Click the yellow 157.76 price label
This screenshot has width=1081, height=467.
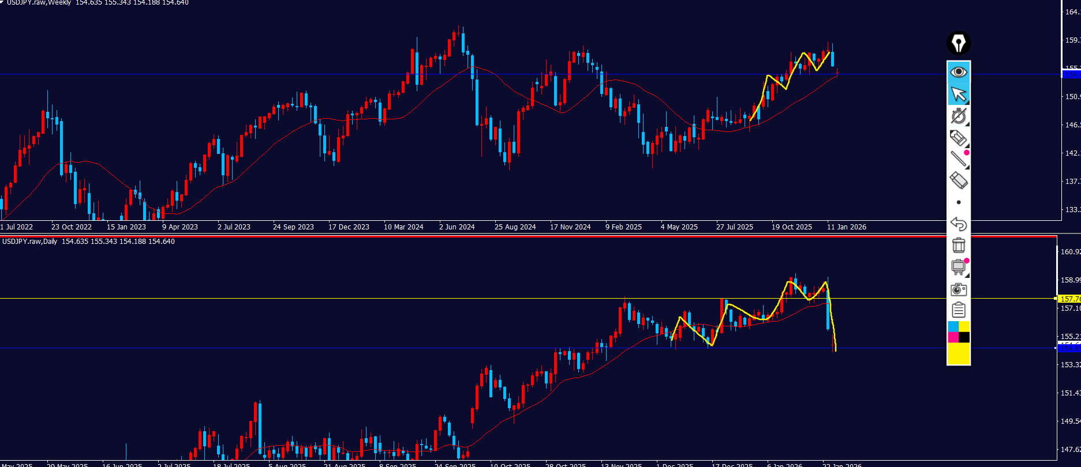coord(1069,299)
